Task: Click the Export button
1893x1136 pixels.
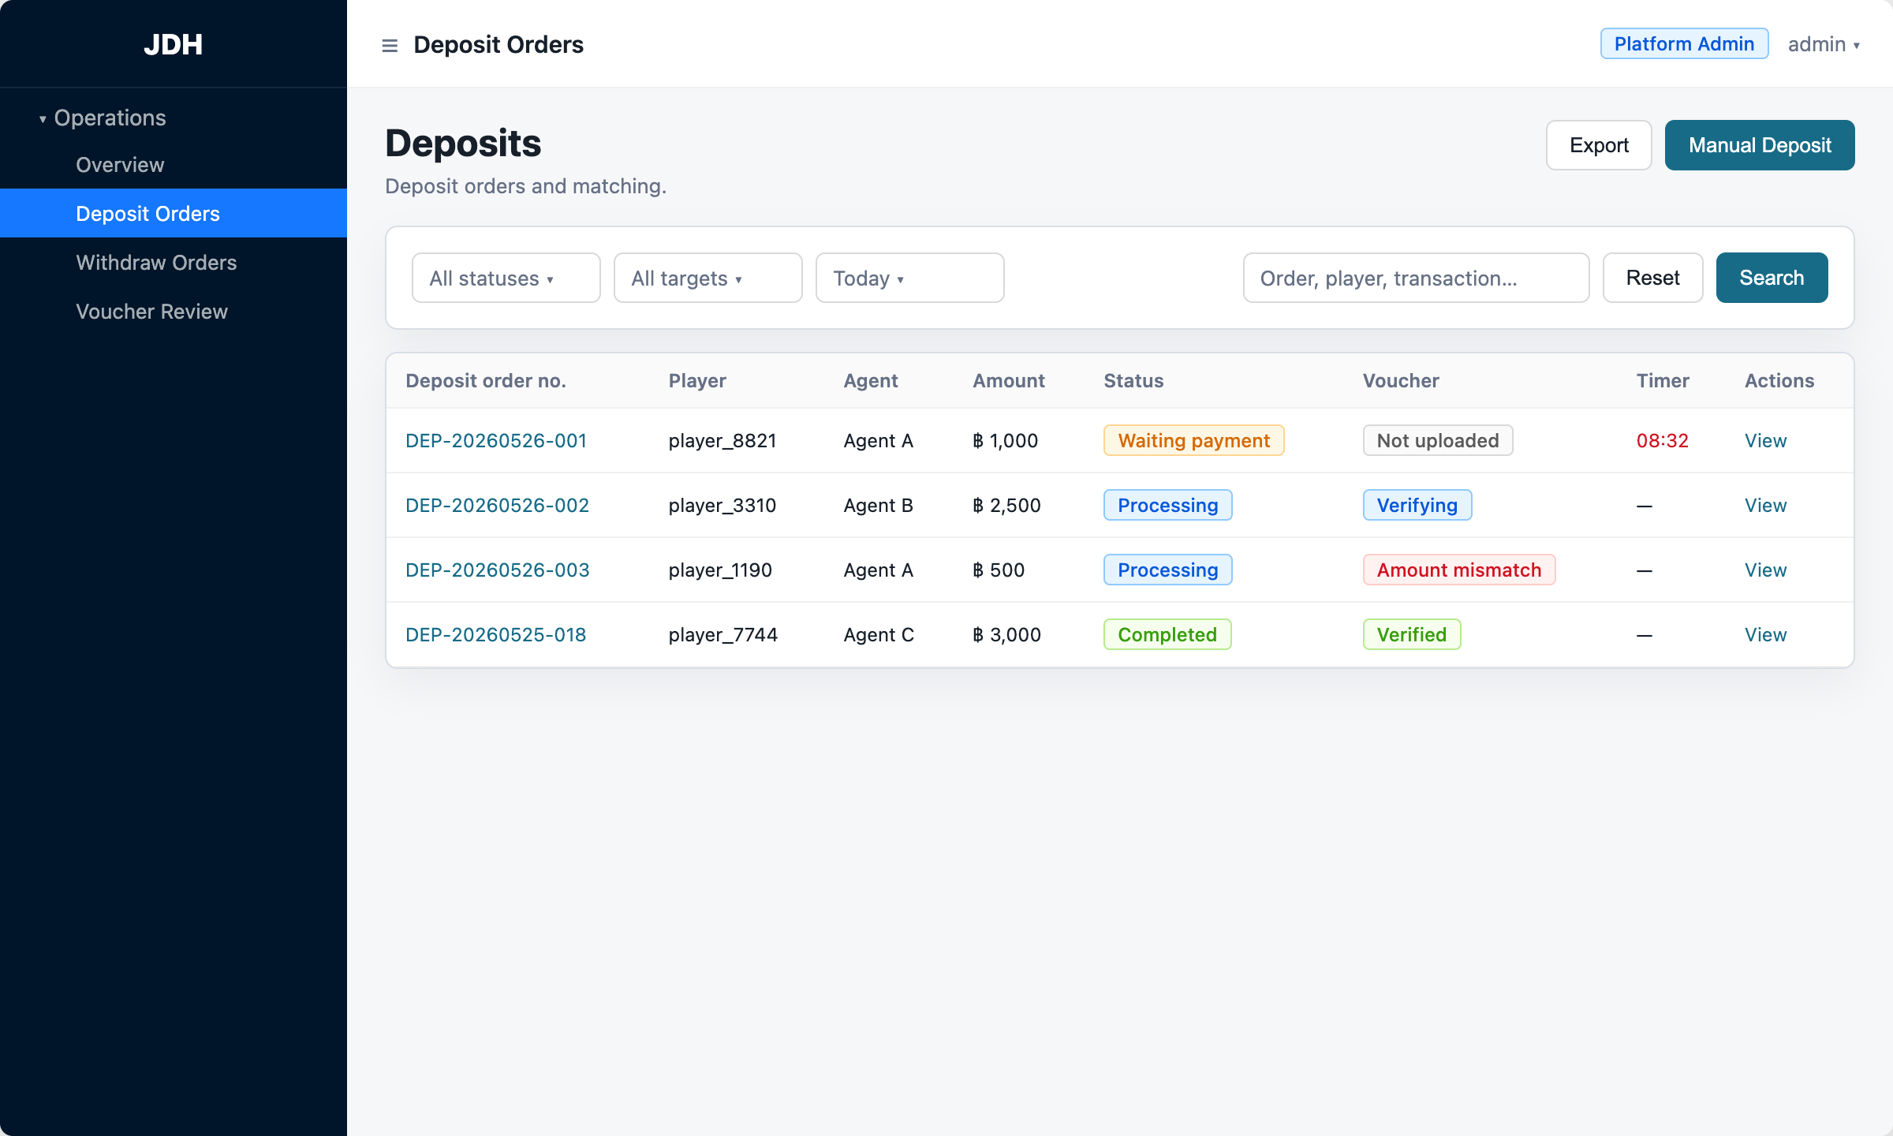Action: tap(1599, 145)
